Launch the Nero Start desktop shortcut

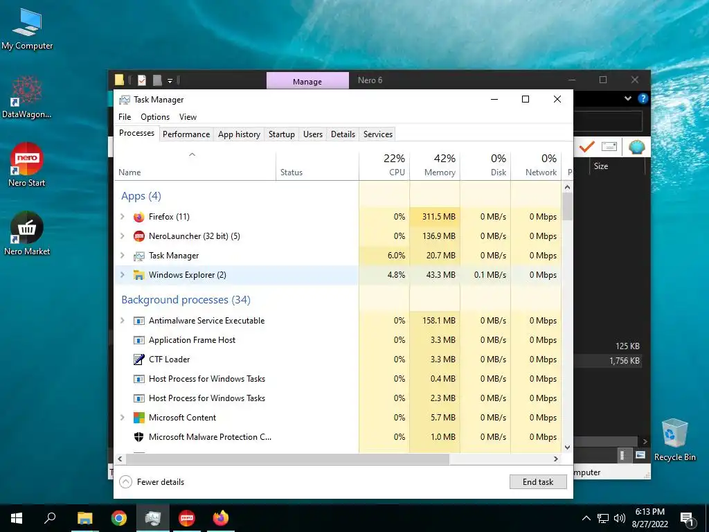point(27,165)
